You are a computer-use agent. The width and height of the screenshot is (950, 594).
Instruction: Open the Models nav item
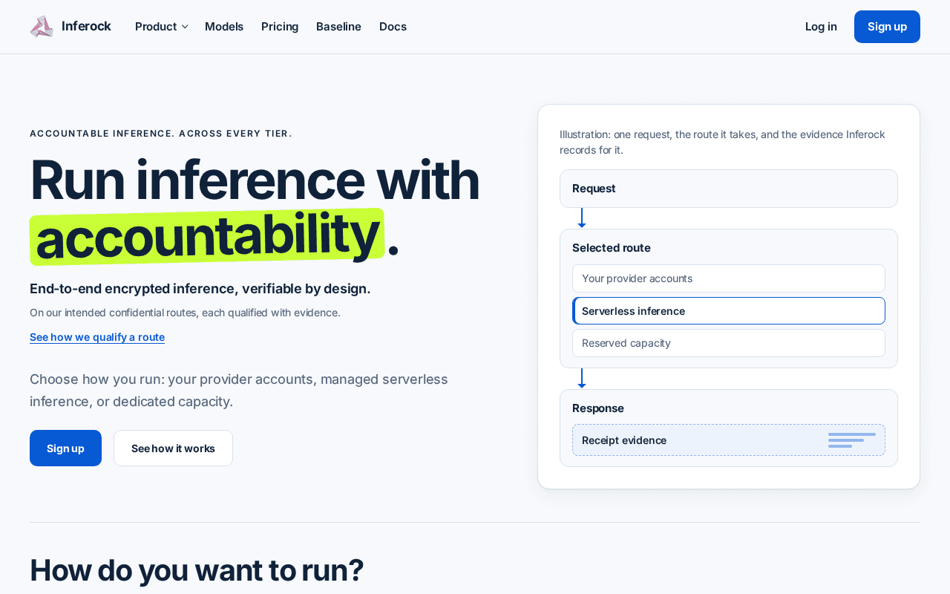point(224,27)
